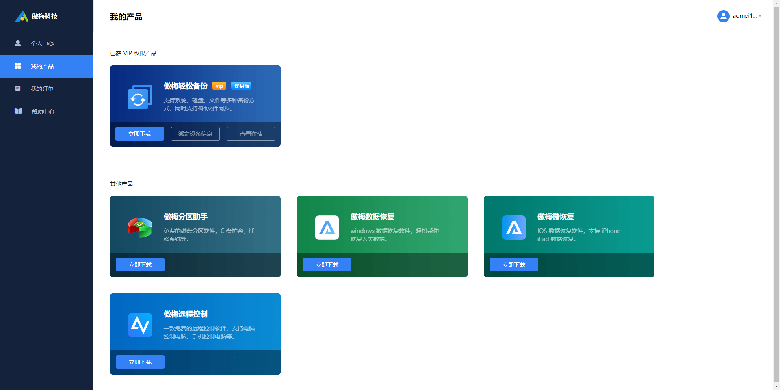Viewport: 780px width, 390px height.
Task: Click the 傲梅远程控制 app icon
Action: pos(140,325)
